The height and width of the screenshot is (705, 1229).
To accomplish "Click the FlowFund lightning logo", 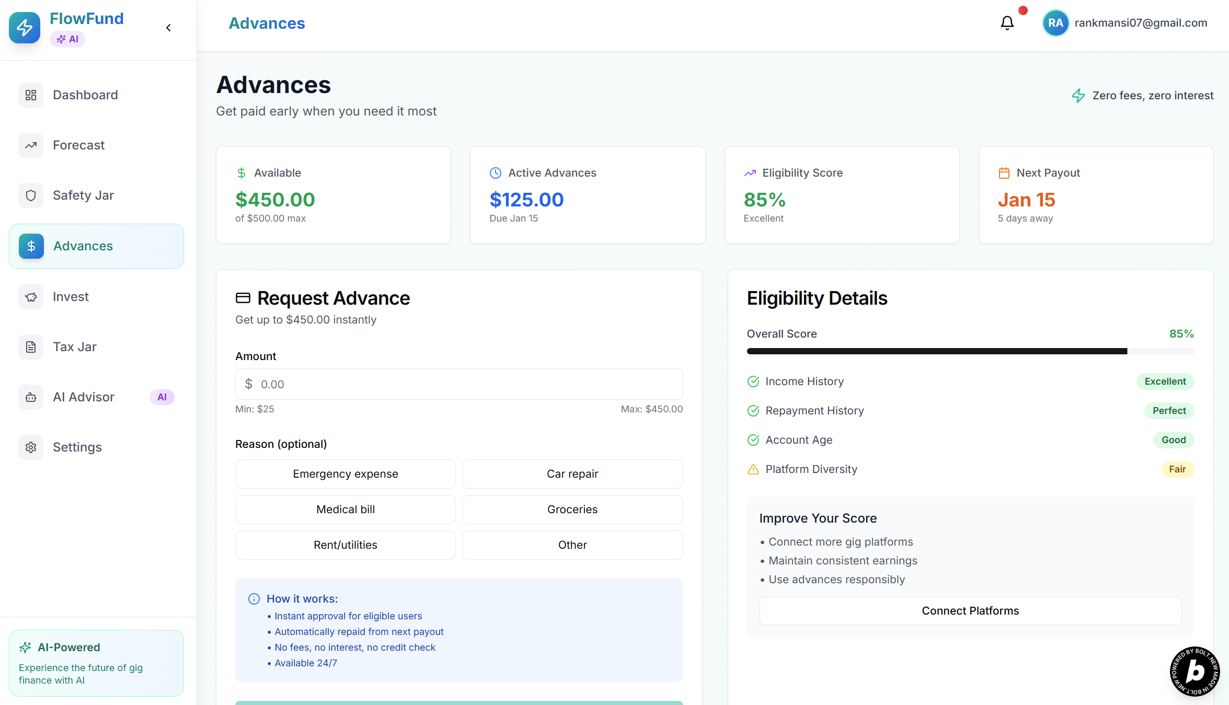I will [25, 28].
